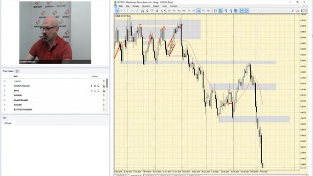Switch to the Общий chat tab

click(x=8, y=123)
